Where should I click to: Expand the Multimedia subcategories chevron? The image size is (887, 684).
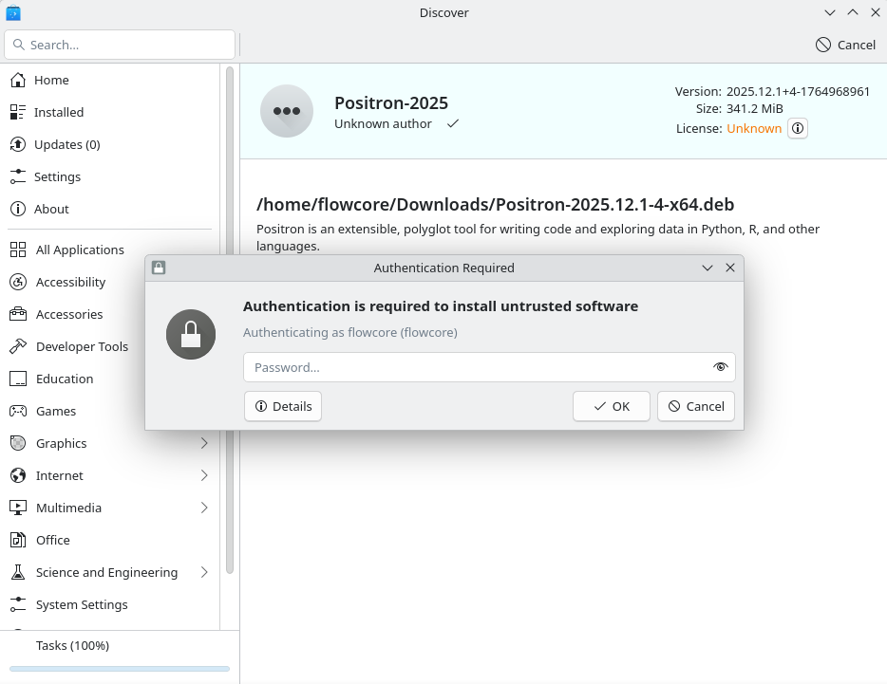(x=204, y=508)
